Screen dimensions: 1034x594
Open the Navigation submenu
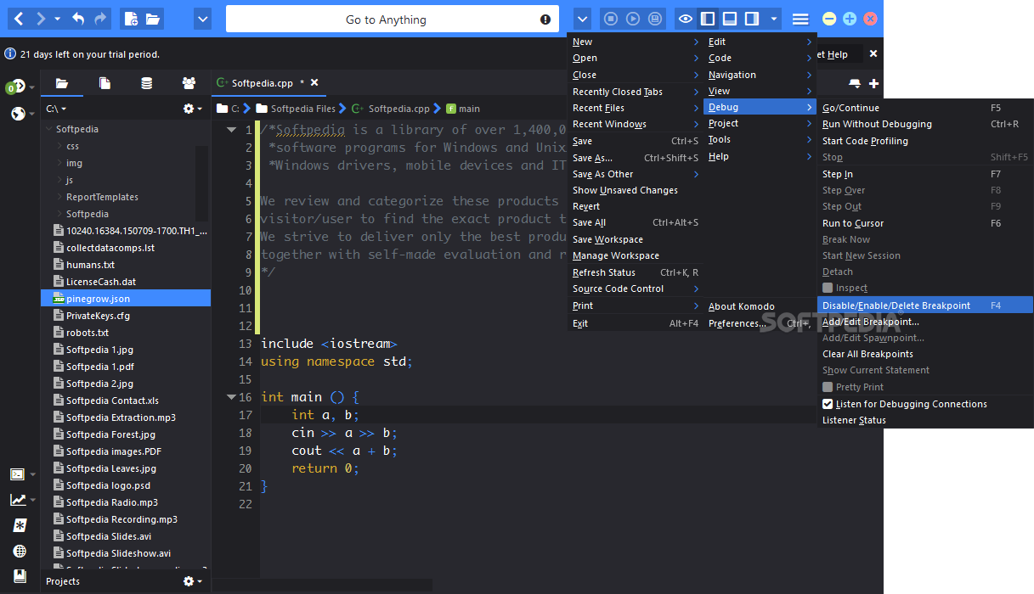[760, 75]
